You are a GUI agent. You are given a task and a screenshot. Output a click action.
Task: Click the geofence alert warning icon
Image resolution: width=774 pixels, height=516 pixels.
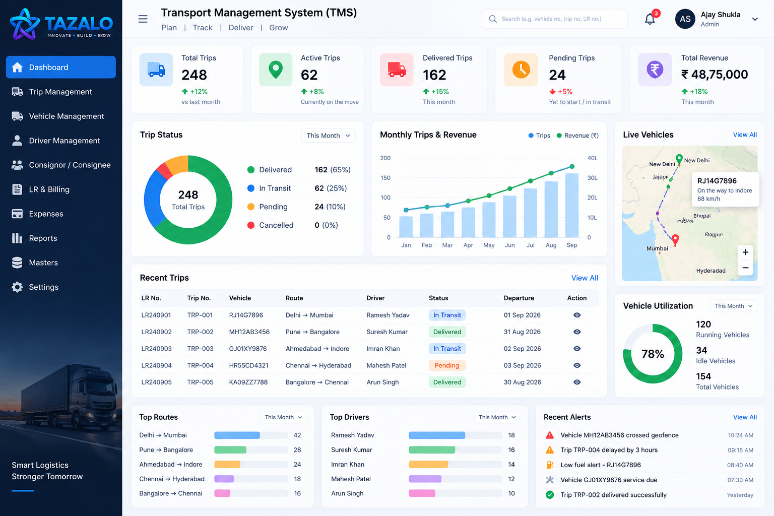550,435
